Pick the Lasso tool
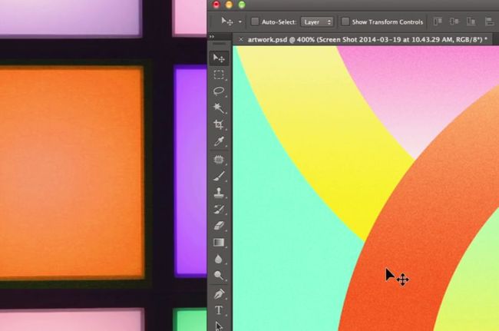This screenshot has height=331, width=499. pos(220,91)
